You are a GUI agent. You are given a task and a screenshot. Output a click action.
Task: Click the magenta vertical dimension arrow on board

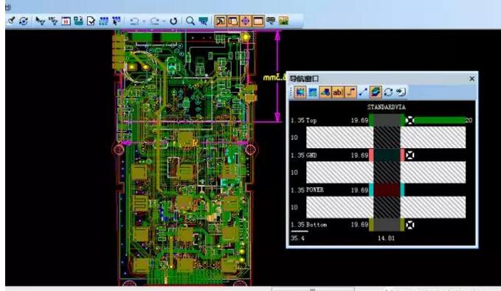coord(277,77)
